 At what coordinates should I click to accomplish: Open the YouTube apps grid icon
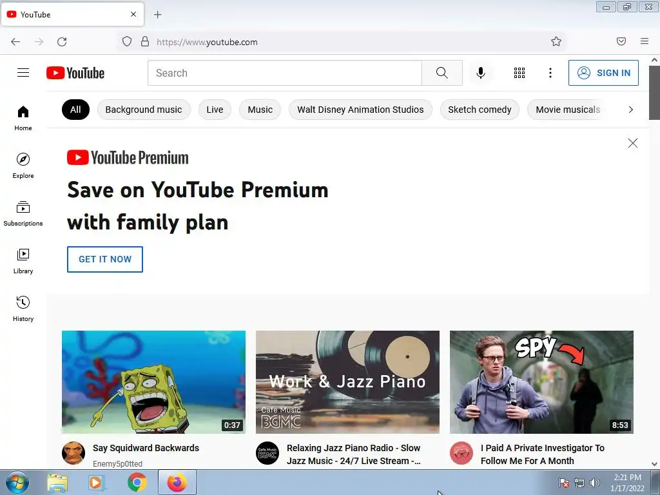pyautogui.click(x=519, y=73)
